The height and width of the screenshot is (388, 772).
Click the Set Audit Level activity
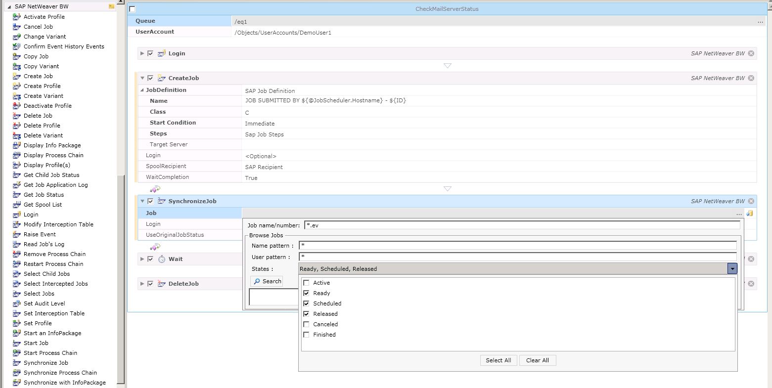(x=45, y=303)
